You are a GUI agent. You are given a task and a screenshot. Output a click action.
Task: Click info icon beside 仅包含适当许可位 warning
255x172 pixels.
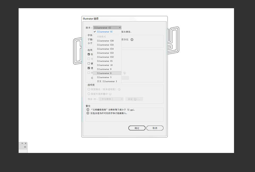(88, 113)
